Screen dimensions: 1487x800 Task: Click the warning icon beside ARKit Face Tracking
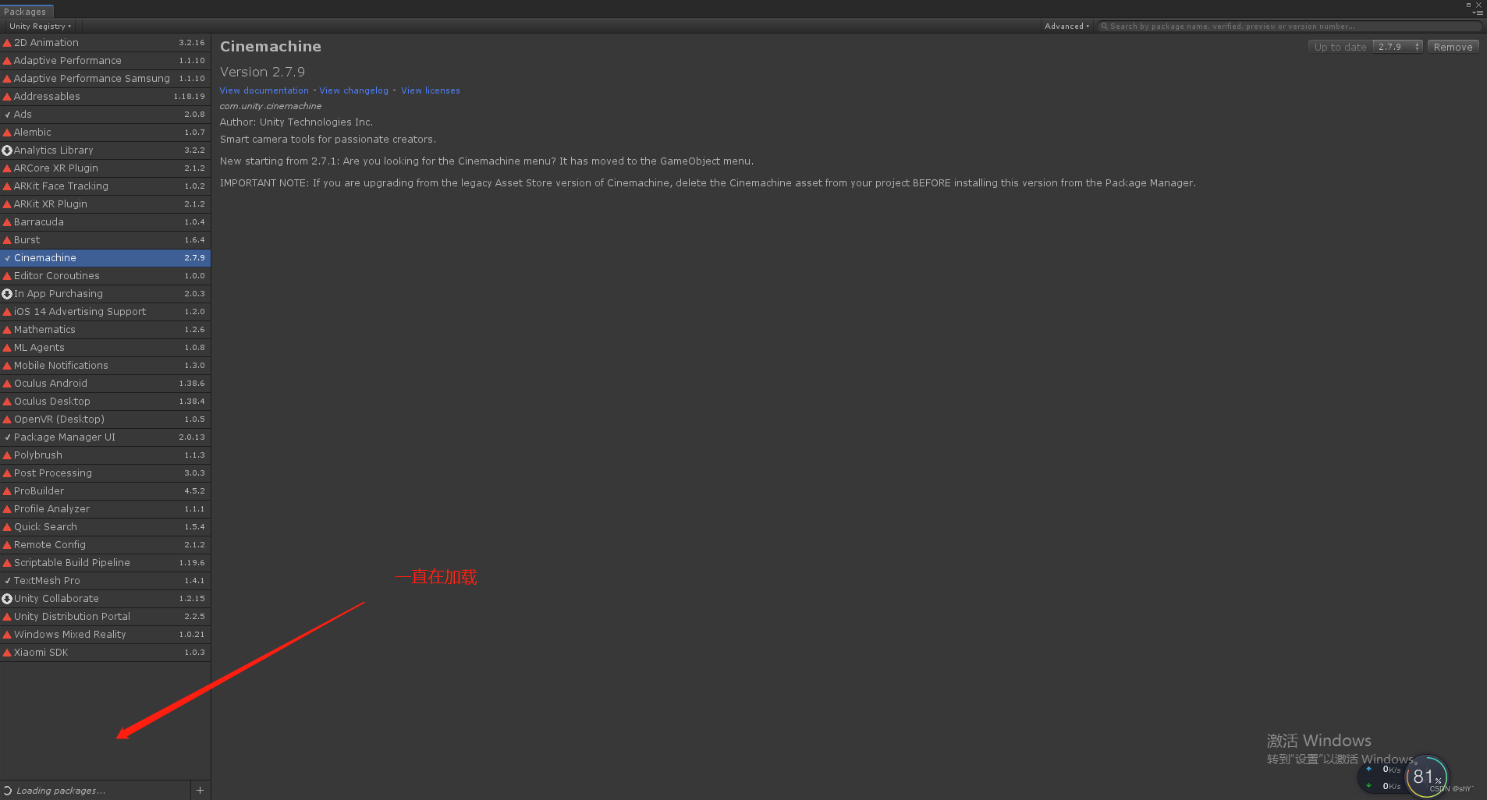8,186
